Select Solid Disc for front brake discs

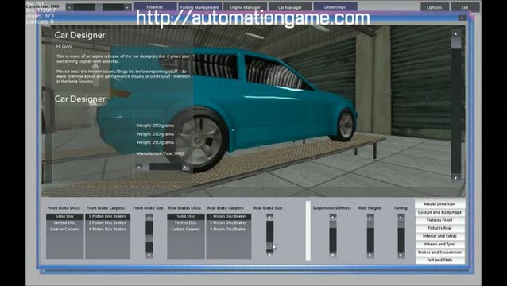click(65, 217)
